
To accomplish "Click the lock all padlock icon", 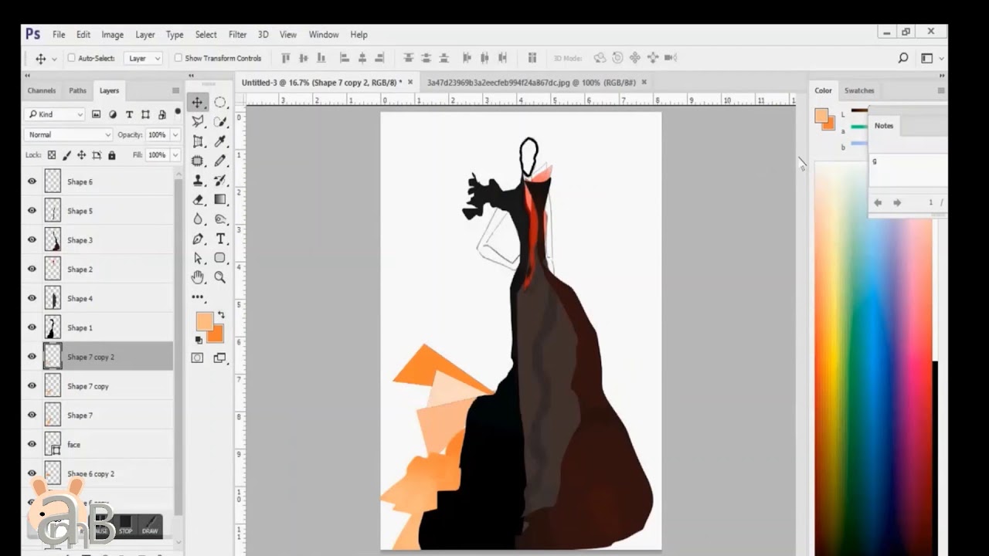I will tap(111, 155).
